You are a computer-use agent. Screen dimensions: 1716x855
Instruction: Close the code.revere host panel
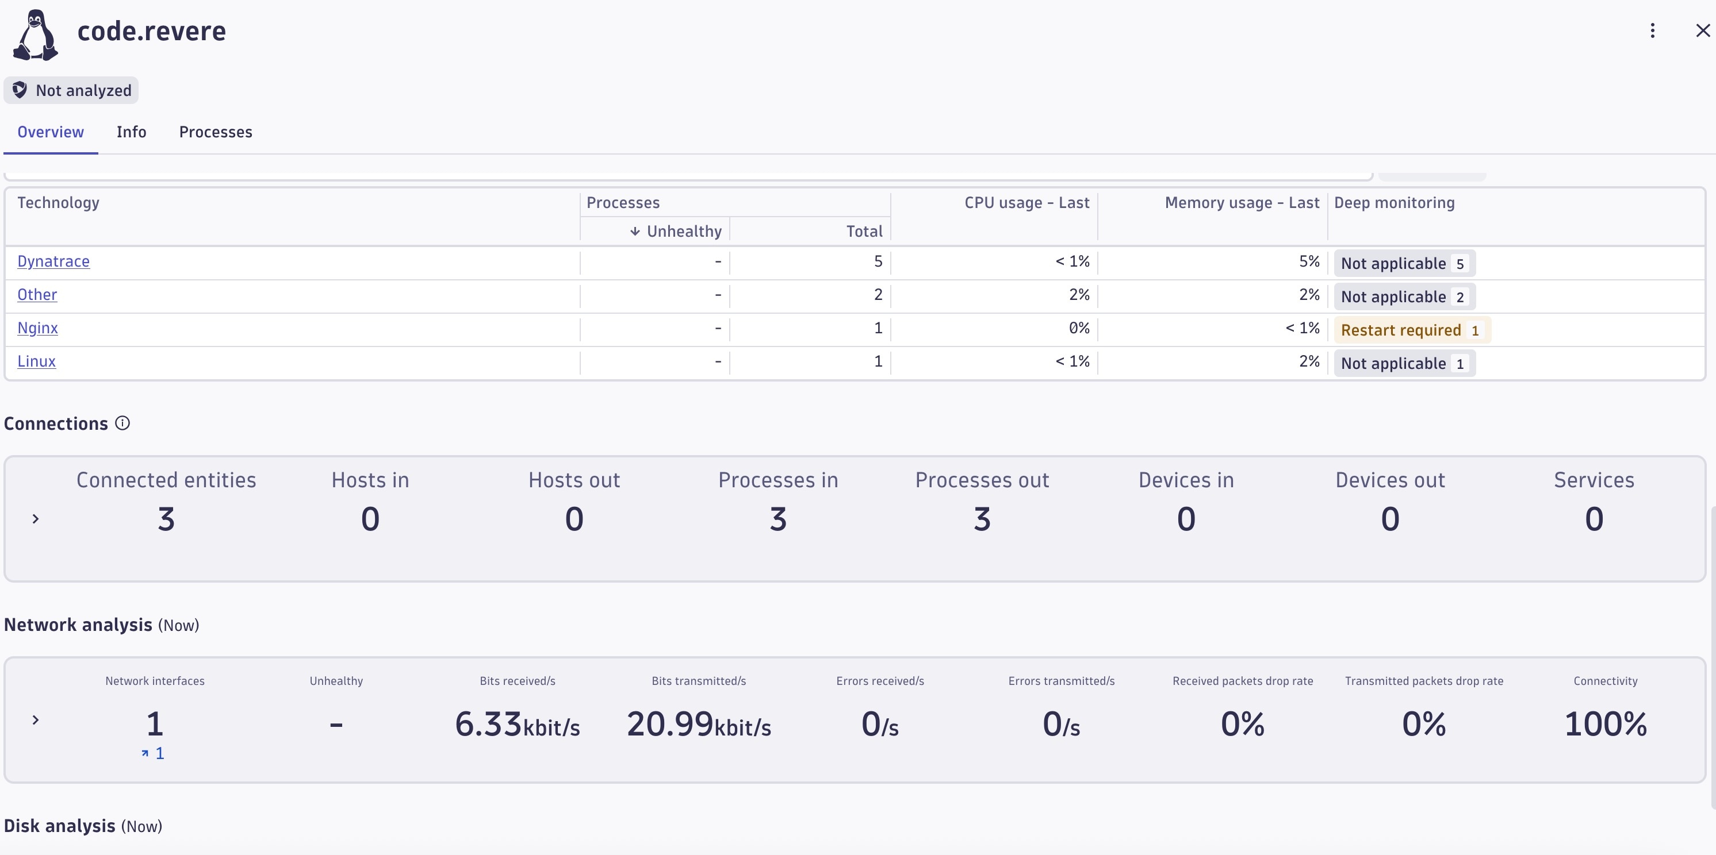click(1702, 30)
